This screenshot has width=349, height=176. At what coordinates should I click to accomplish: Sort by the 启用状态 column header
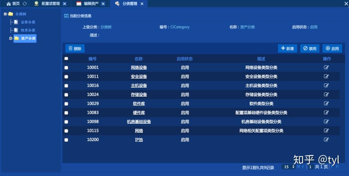(x=185, y=59)
